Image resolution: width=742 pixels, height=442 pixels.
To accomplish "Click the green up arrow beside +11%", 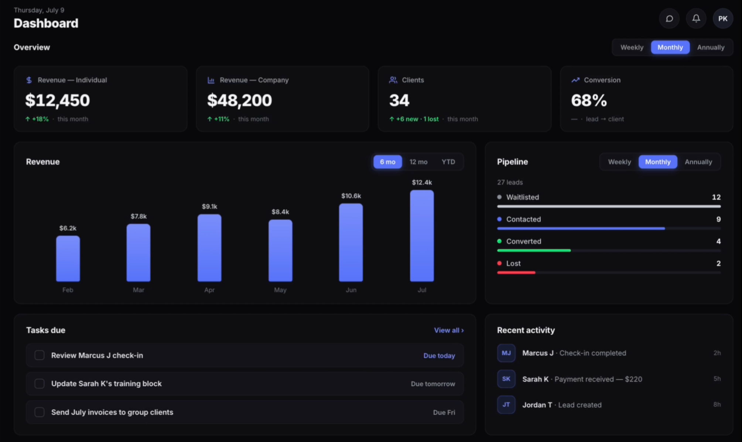I will coord(210,119).
